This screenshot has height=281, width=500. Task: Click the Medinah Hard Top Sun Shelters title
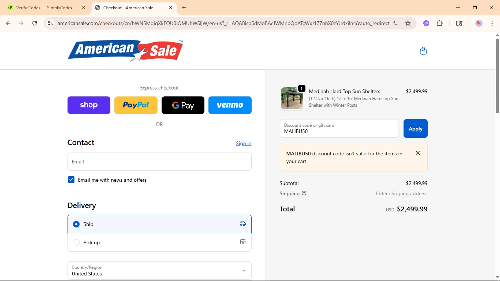point(344,91)
